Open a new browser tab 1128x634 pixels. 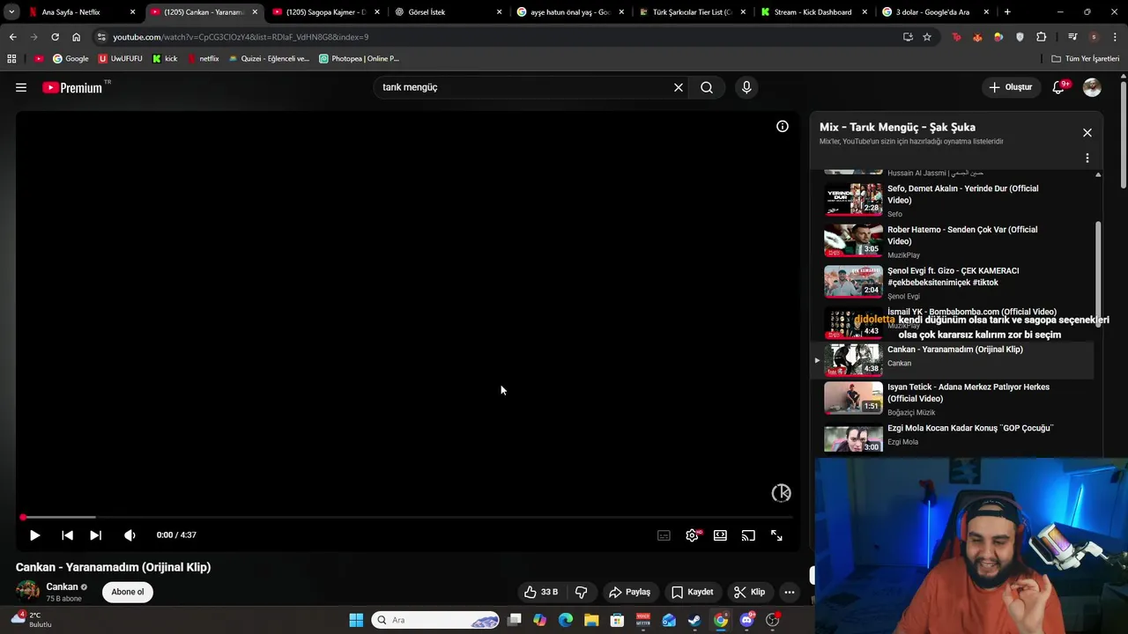tap(1007, 12)
